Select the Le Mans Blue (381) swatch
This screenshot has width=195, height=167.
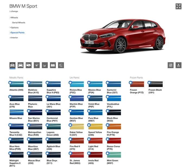(x=54, y=98)
